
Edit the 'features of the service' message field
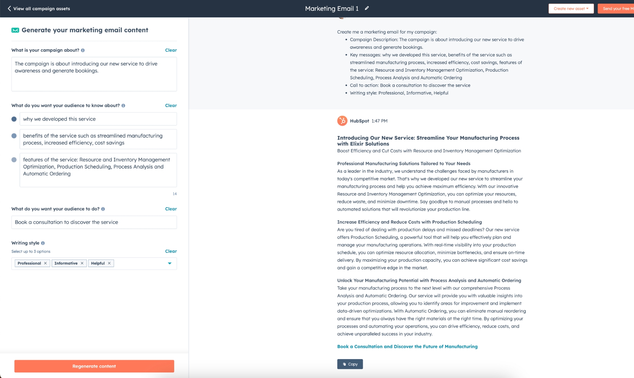98,170
